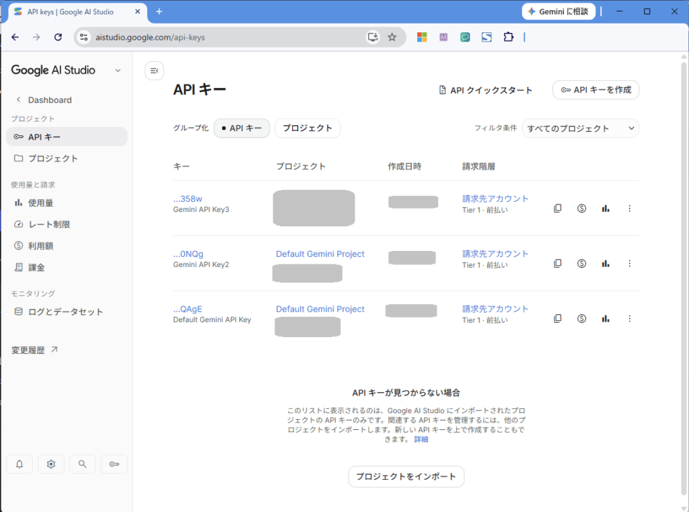Click 詳細 link in help text

(421, 439)
